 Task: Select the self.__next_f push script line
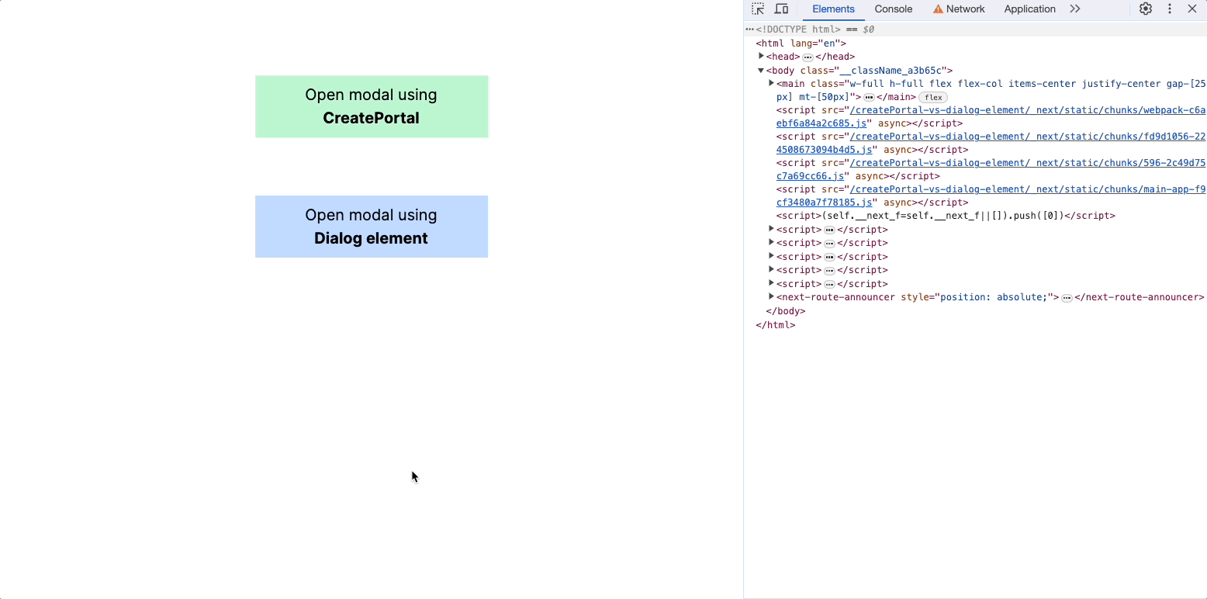[x=946, y=216]
